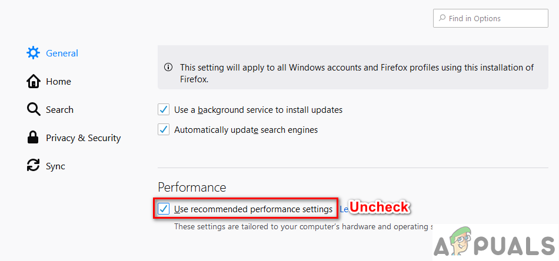Open the Learn more link beside performance settings
The image size is (559, 261).
click(x=344, y=209)
